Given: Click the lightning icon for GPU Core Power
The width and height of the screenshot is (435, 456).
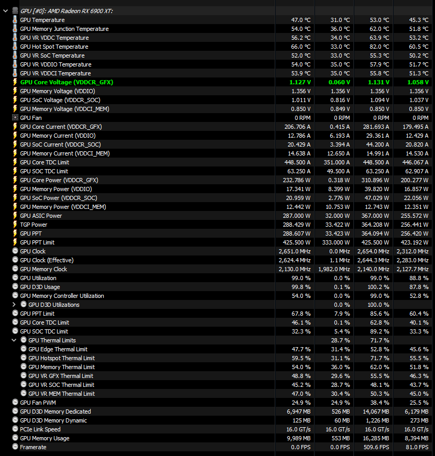Looking at the screenshot, I should click(15, 180).
